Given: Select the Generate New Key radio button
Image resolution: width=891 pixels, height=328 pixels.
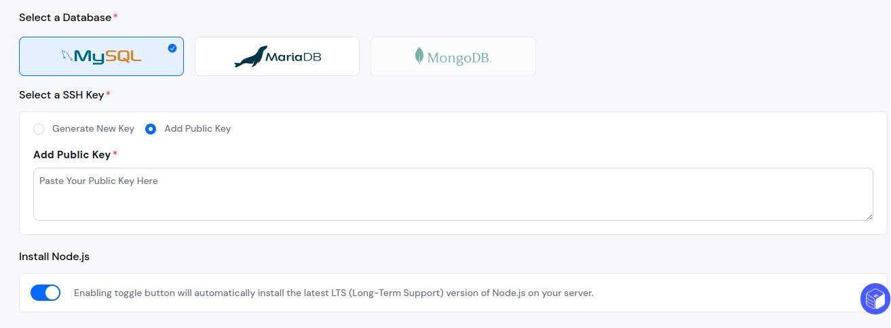Looking at the screenshot, I should [39, 129].
